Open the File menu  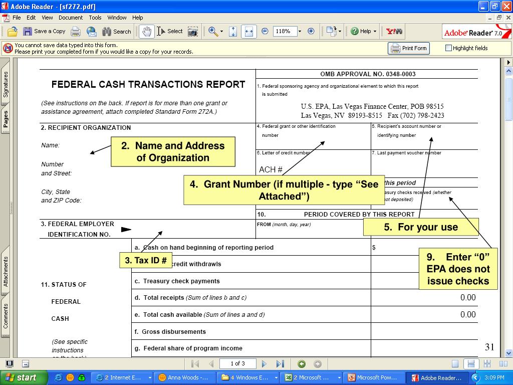click(17, 18)
